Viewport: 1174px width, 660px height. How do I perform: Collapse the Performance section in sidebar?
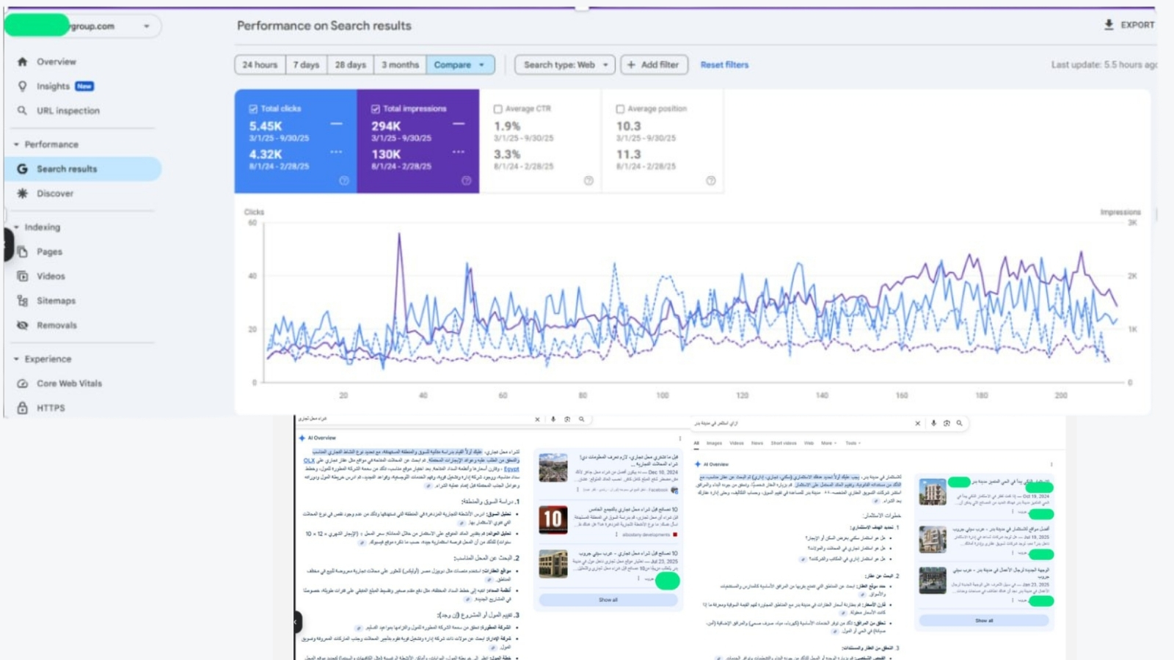17,144
